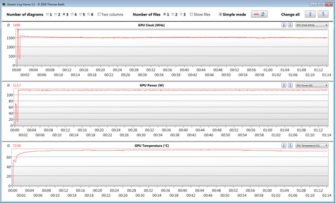Image resolution: width=335 pixels, height=203 pixels.
Task: Click down arrow beside GPU Clock dropdown
Action: tap(290, 25)
